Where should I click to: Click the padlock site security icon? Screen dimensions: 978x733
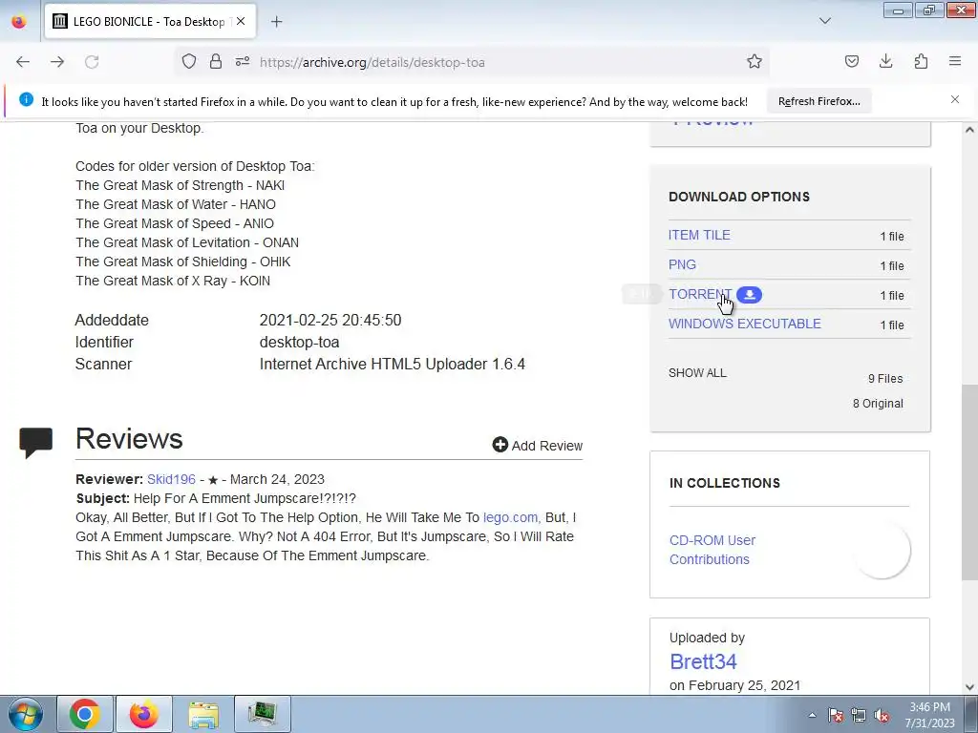pyautogui.click(x=216, y=61)
